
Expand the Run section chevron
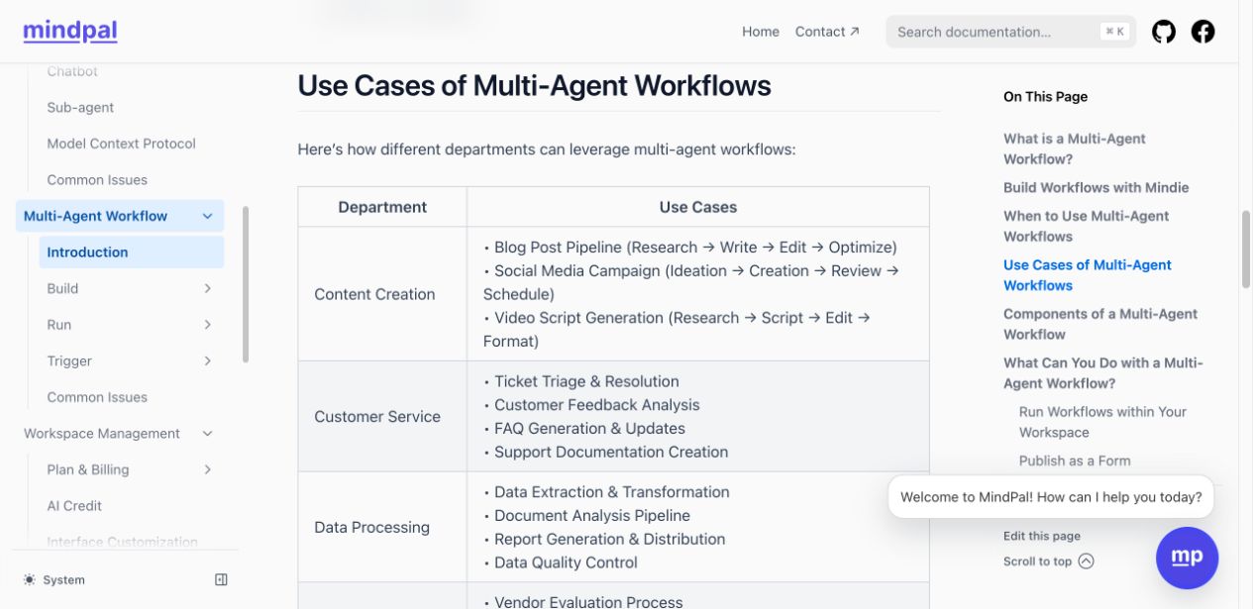[x=207, y=325]
